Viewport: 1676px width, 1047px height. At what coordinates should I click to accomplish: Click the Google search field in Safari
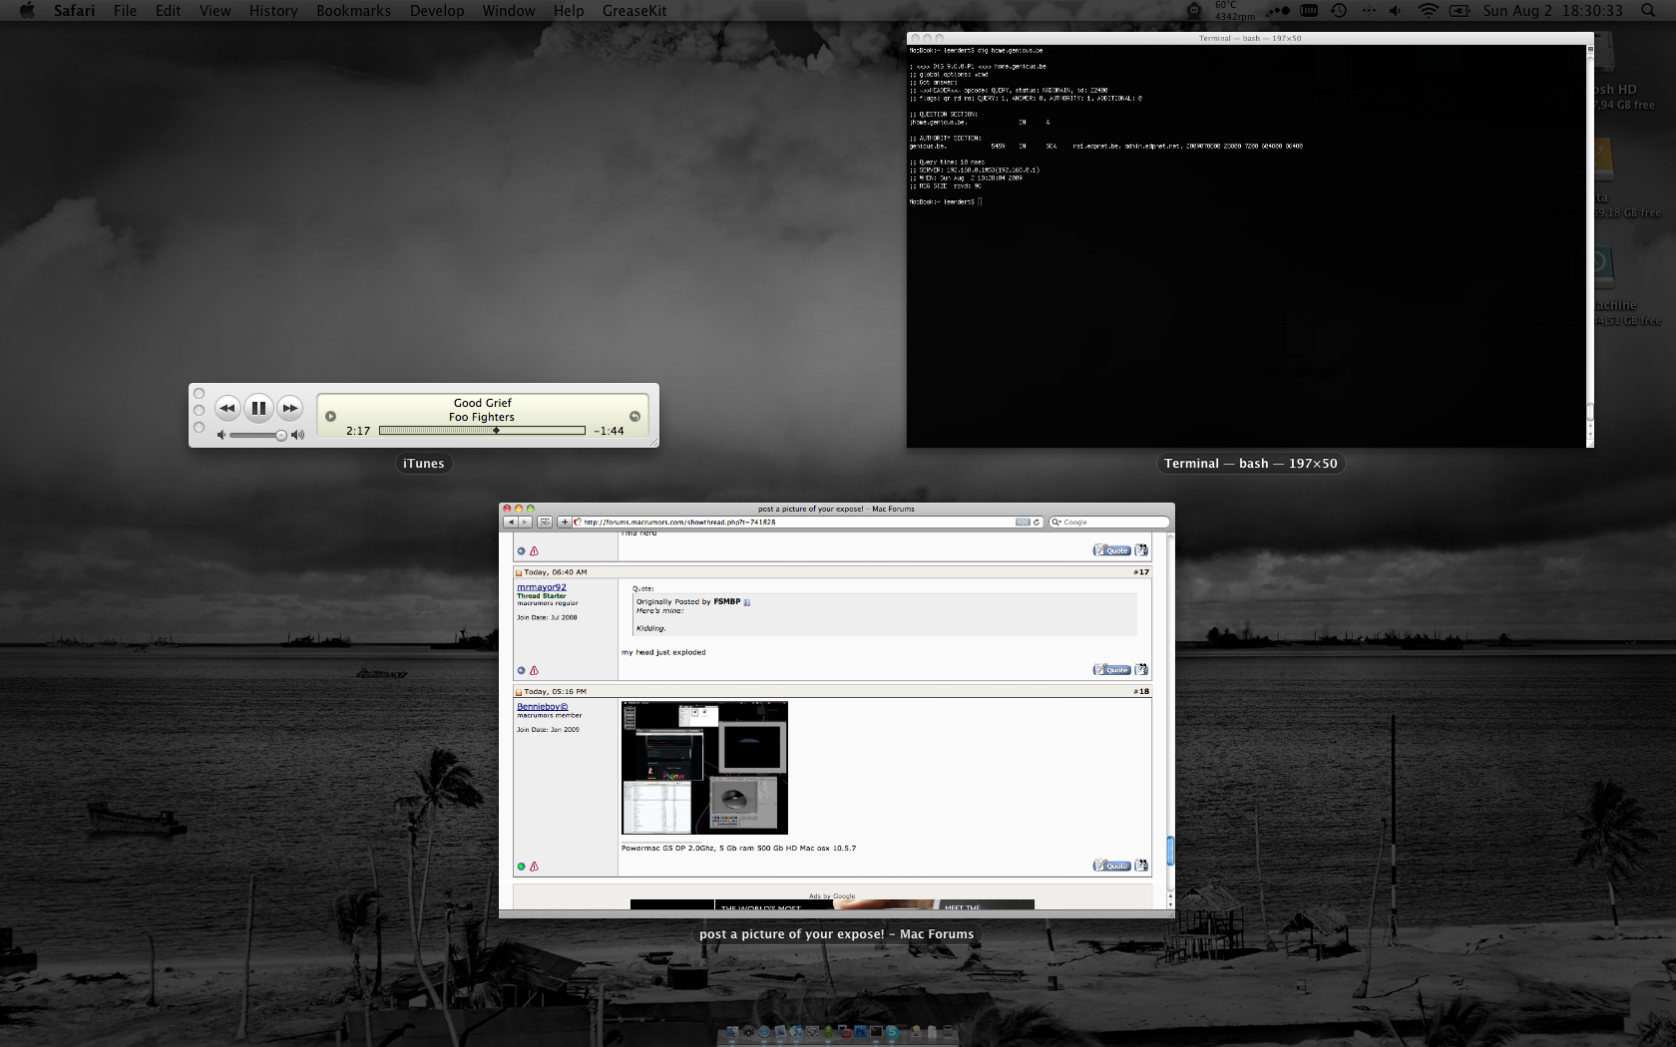click(1109, 522)
